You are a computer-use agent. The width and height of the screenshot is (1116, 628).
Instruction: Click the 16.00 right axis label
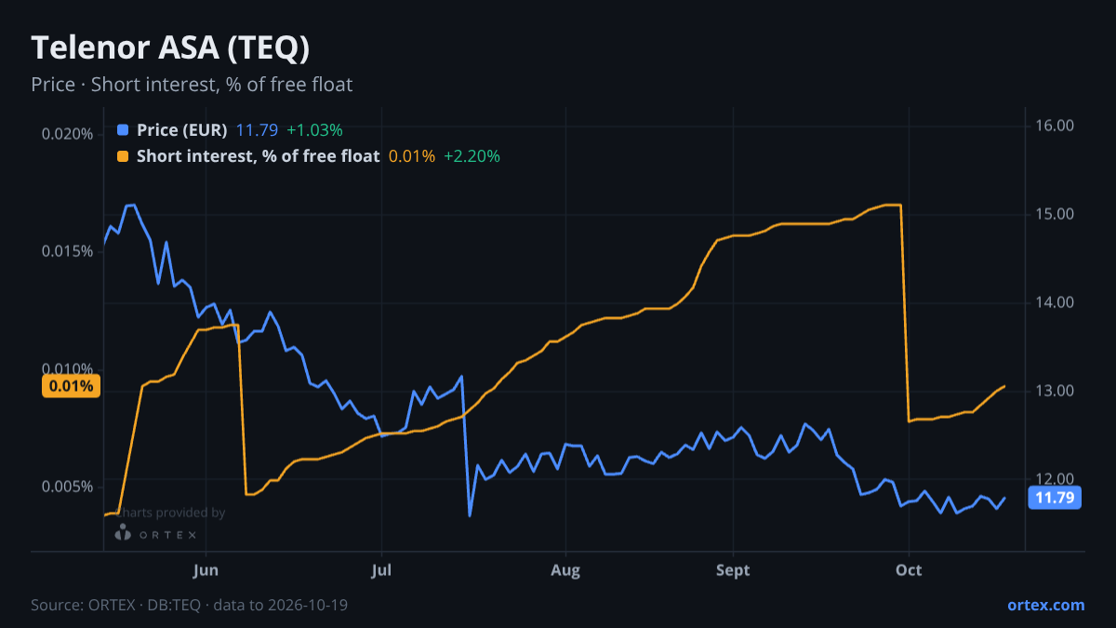point(1056,126)
